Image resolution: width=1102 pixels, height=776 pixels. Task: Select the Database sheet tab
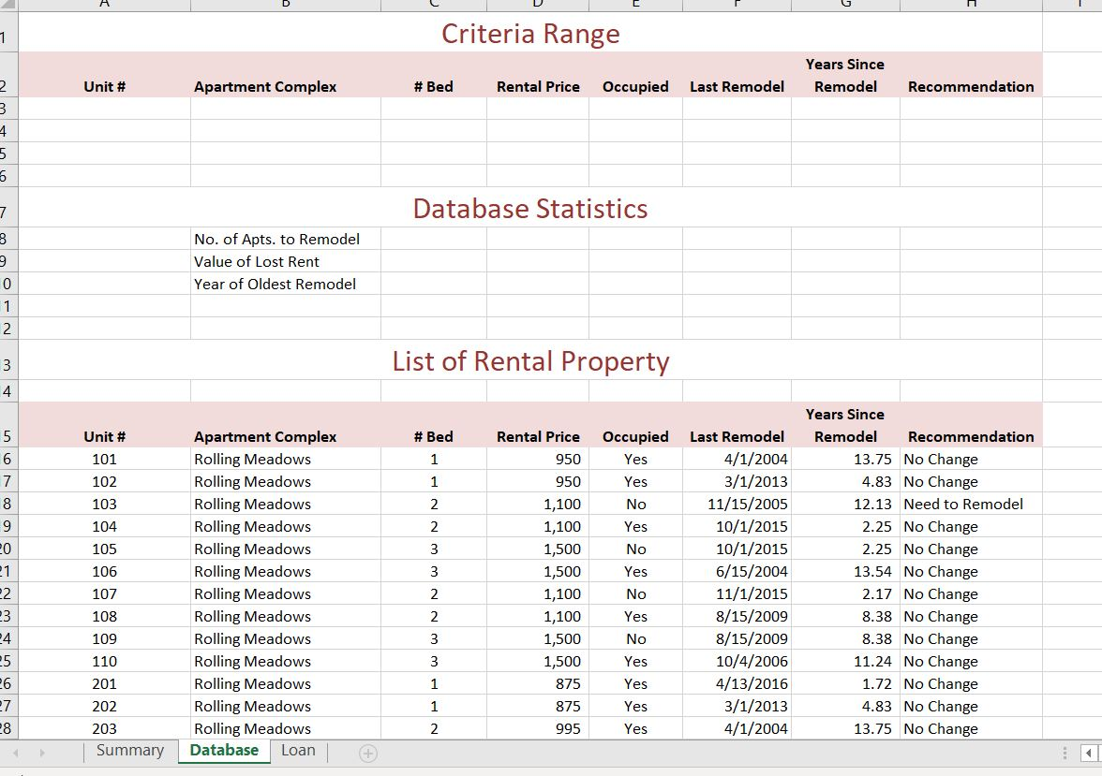223,750
